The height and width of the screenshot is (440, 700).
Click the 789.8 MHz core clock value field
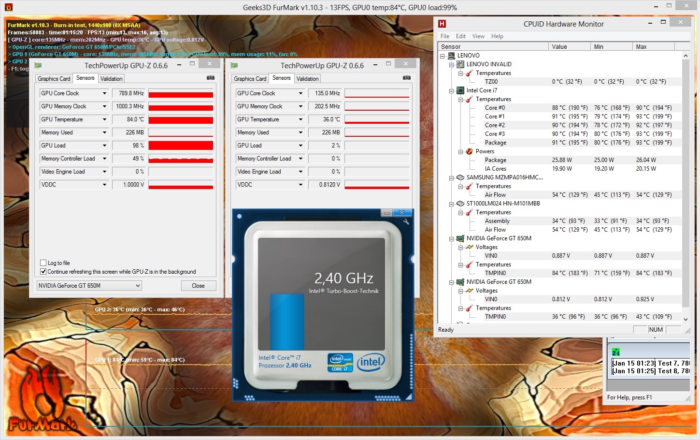129,93
